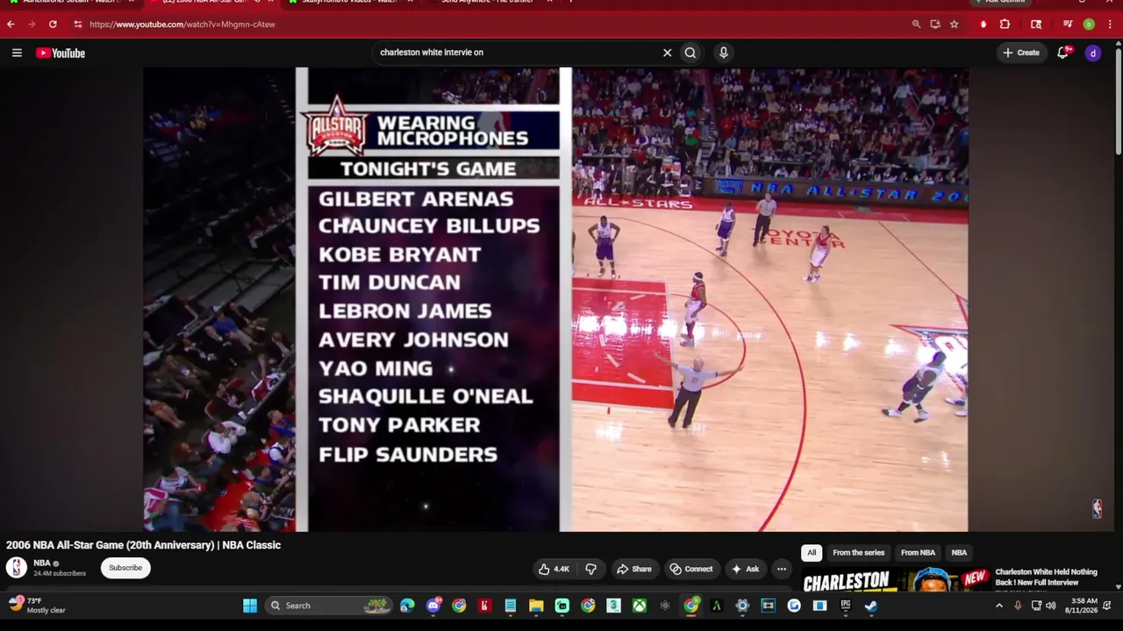Open the Ask AI button

745,569
